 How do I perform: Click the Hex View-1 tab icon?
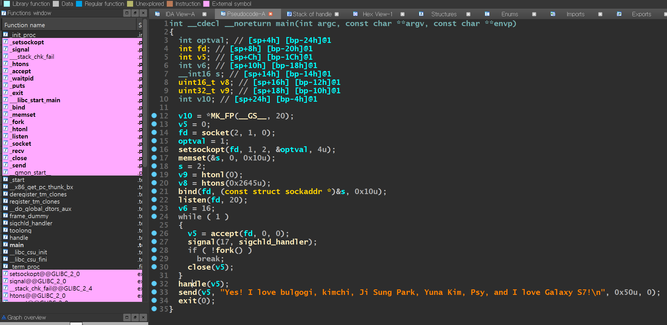[355, 14]
